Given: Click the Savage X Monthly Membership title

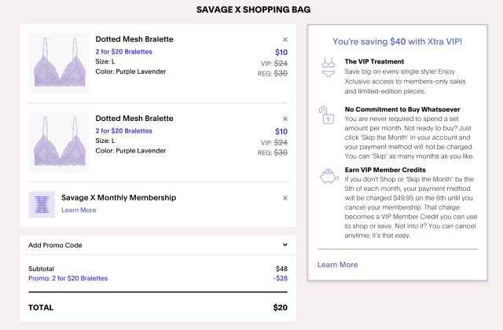Looking at the screenshot, I should pos(118,198).
